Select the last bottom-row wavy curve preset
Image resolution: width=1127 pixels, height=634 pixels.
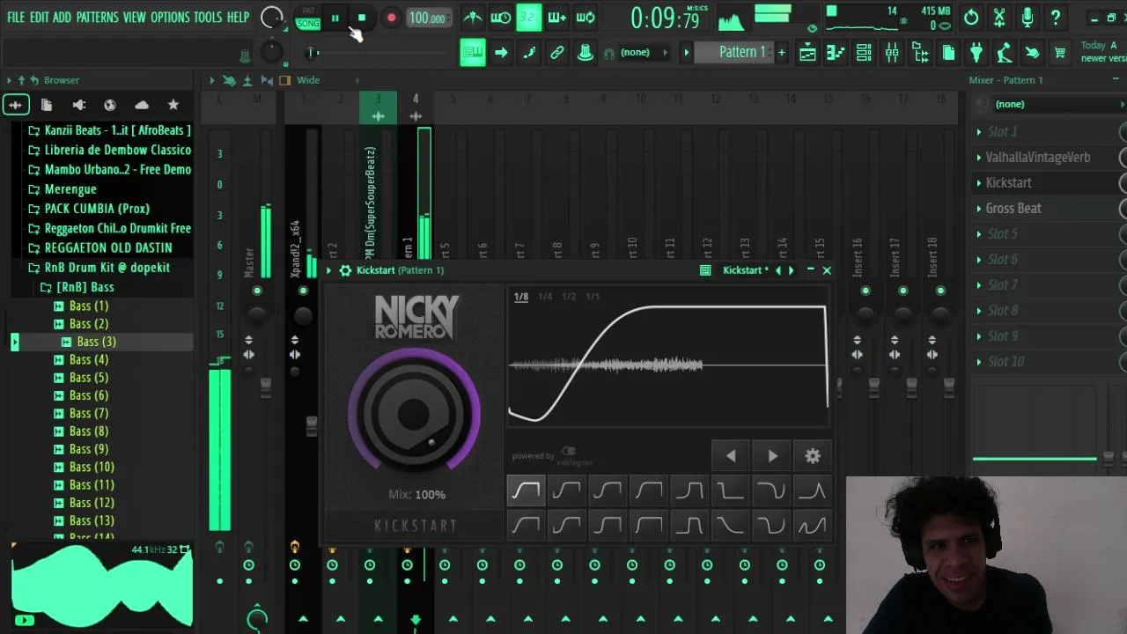[x=811, y=526]
